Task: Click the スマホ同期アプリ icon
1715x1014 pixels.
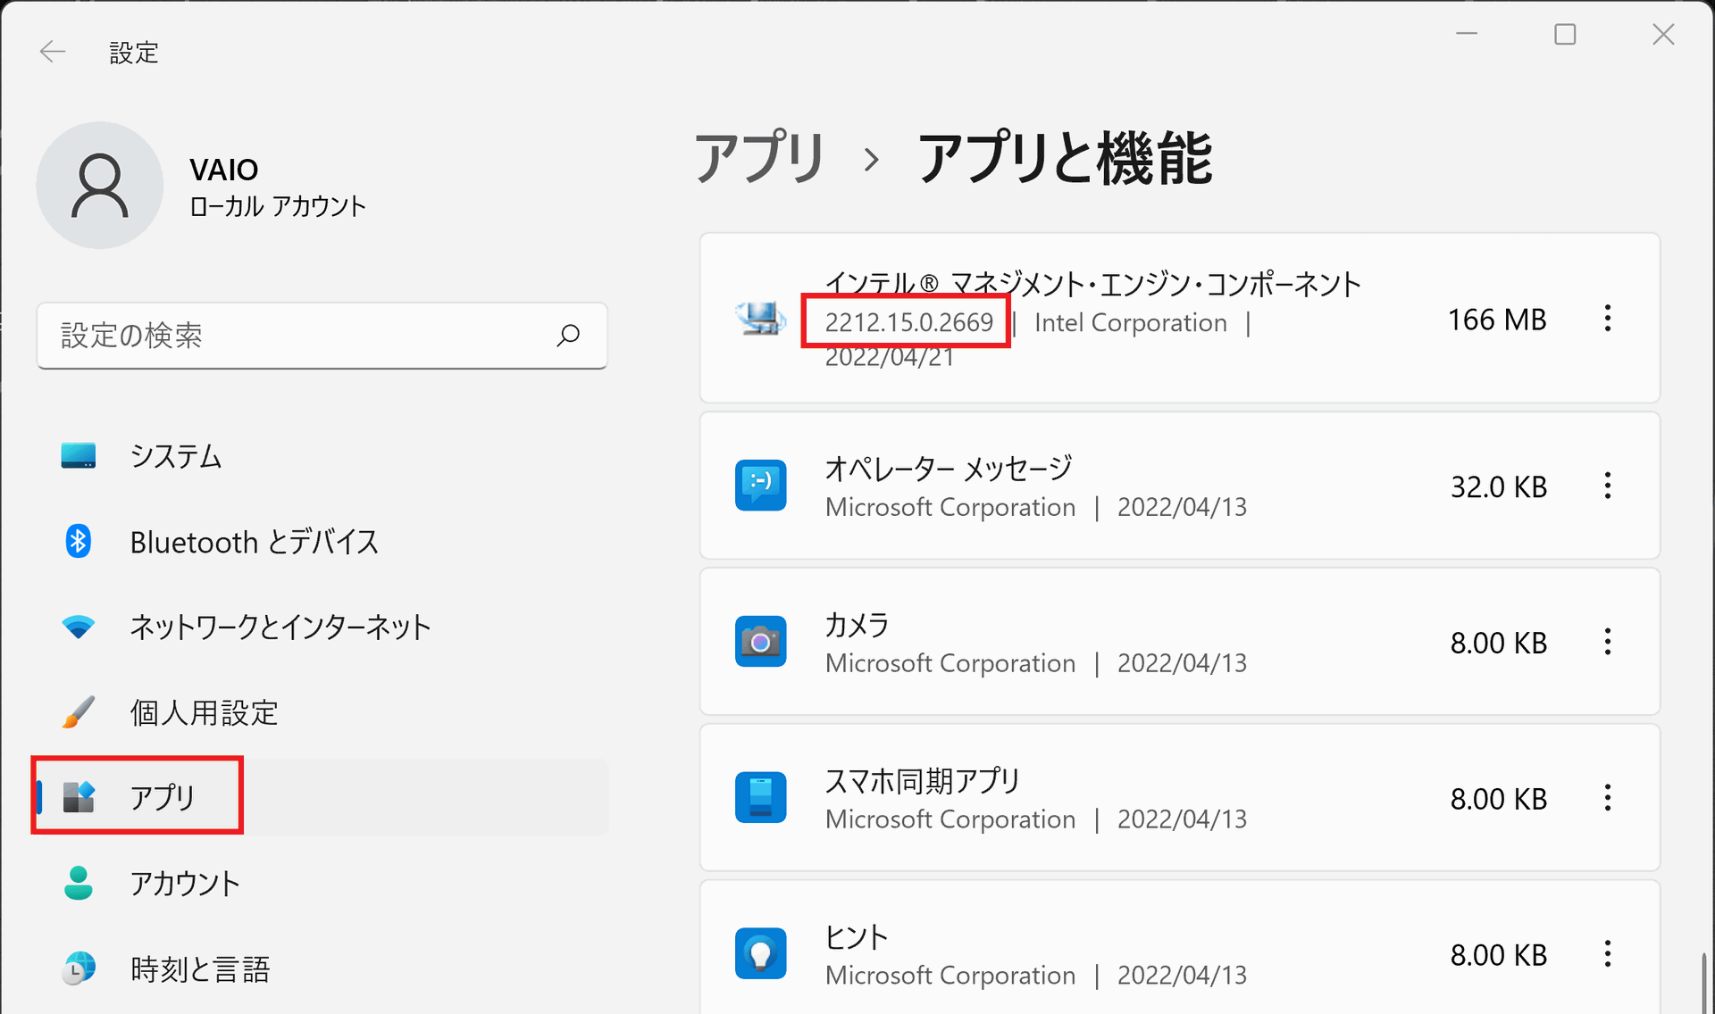Action: click(761, 798)
